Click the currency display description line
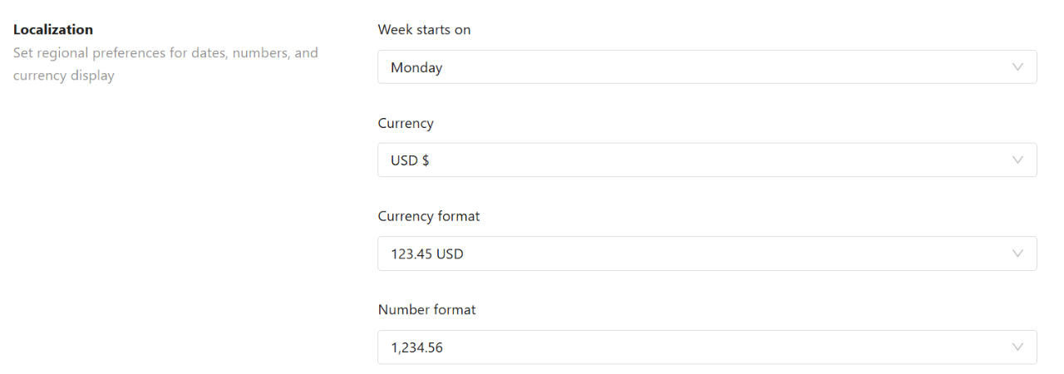 click(64, 76)
